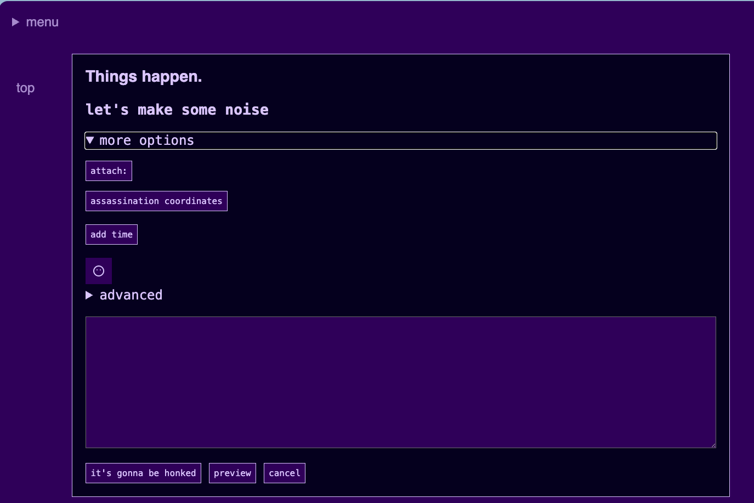This screenshot has height=503, width=754.
Task: Focus the large honk text area
Action: pos(400,382)
